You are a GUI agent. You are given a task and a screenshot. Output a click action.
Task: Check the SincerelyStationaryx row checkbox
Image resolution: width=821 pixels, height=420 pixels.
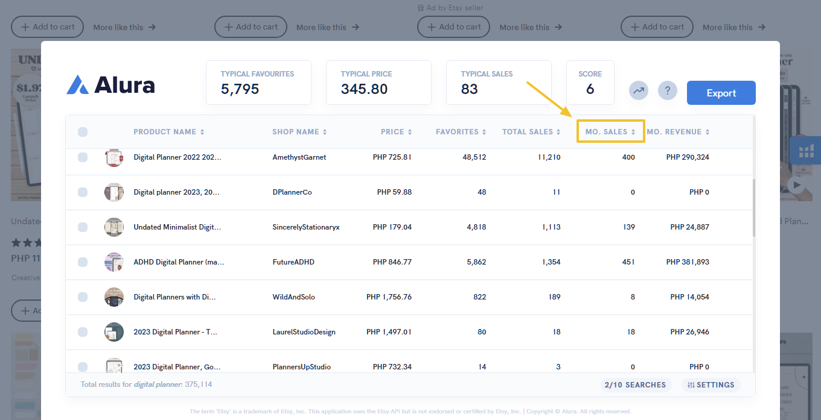coord(83,227)
